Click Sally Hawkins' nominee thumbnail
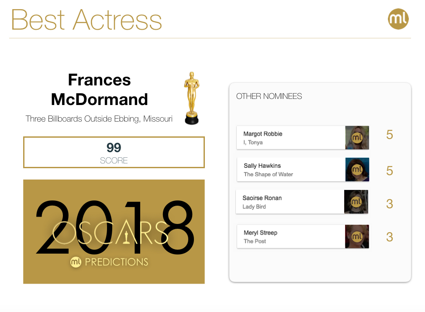 pos(357,170)
